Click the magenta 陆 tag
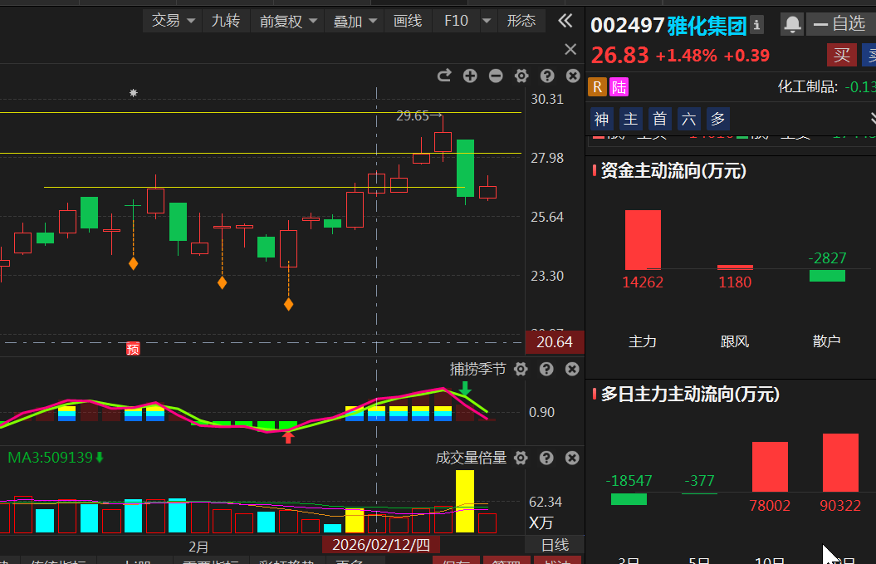The width and height of the screenshot is (876, 564). (x=619, y=87)
